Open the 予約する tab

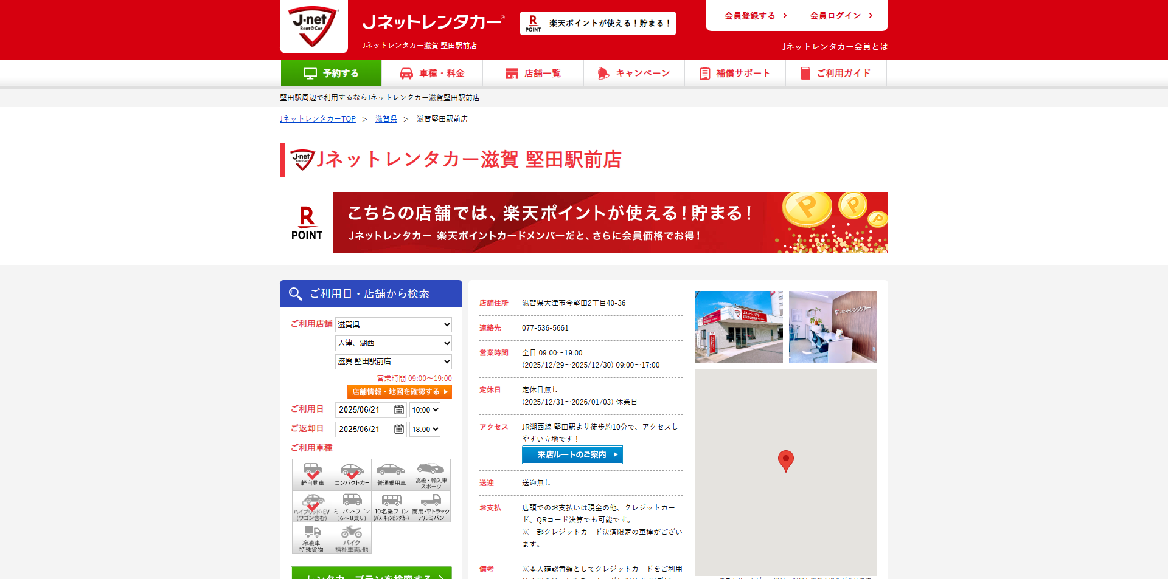point(331,73)
